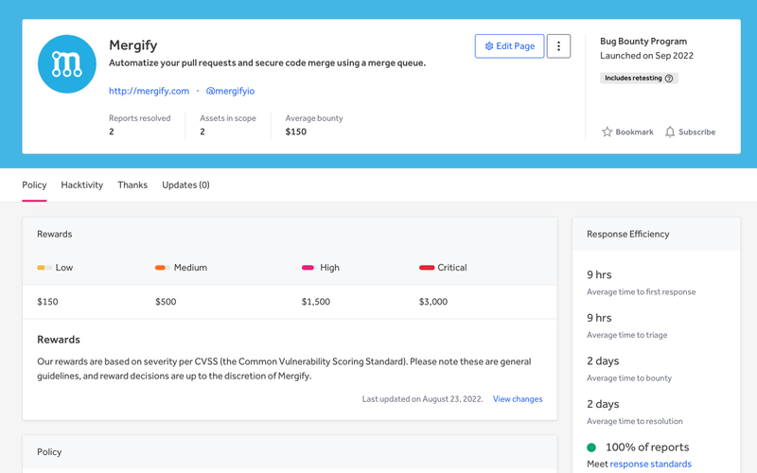Click the High severity pink indicator
The width and height of the screenshot is (757, 473).
(308, 268)
